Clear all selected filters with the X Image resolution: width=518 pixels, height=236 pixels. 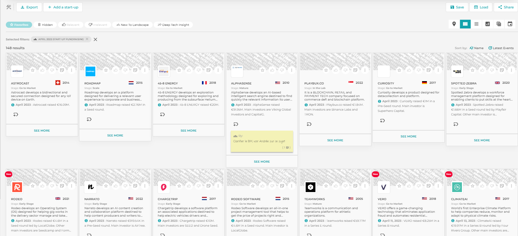[95, 39]
